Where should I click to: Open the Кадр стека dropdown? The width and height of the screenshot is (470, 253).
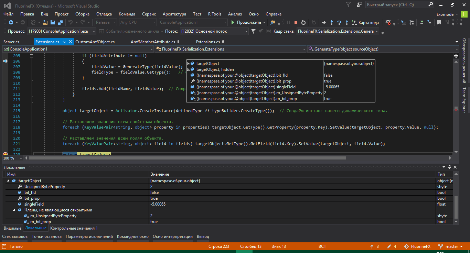338,31
